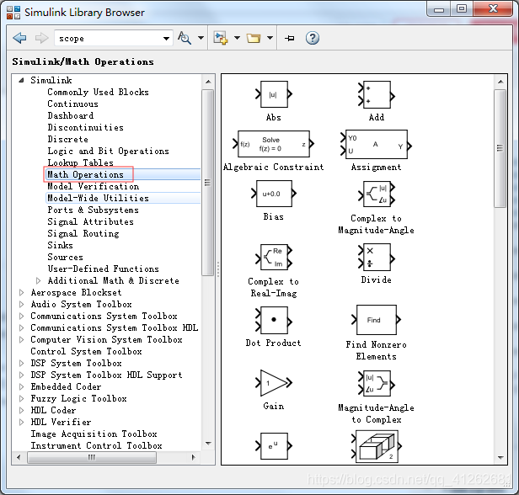This screenshot has width=519, height=495.
Task: Expand the Additional Math & Discrete node
Action: point(39,280)
